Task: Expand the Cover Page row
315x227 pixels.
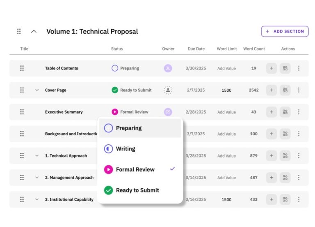Action: tap(37, 90)
